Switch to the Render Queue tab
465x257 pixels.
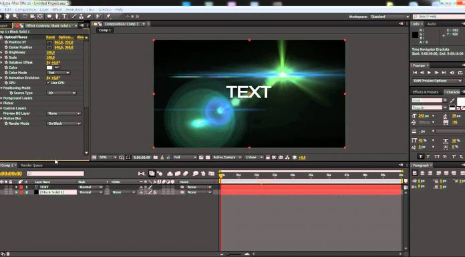(31, 166)
